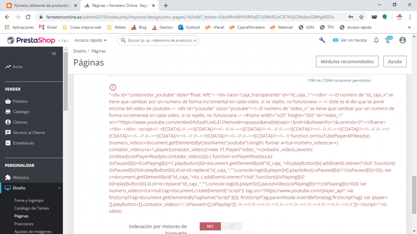Image resolution: width=417 pixels, height=234 pixels.
Task: Collapse the sidebar with the double chevron
Action: click(54, 54)
